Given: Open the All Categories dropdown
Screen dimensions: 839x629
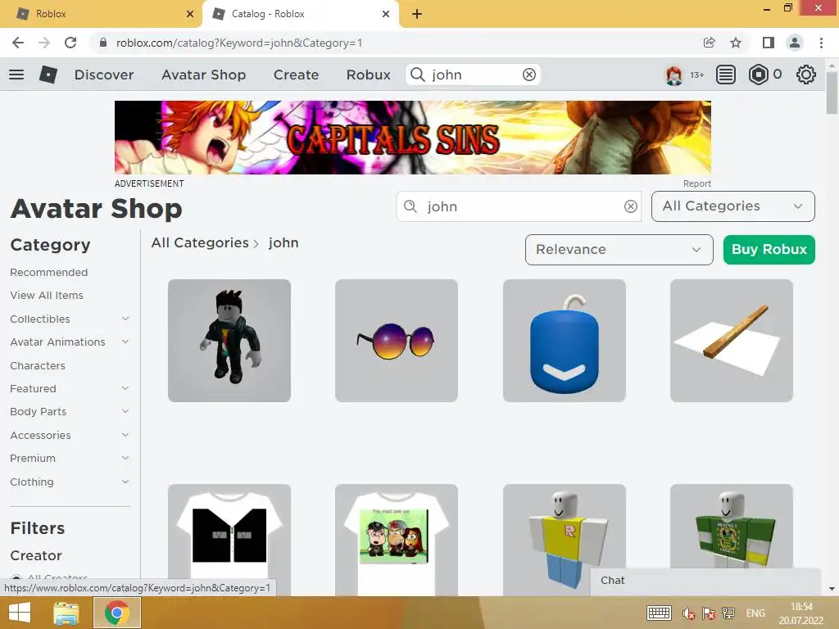Looking at the screenshot, I should click(732, 206).
